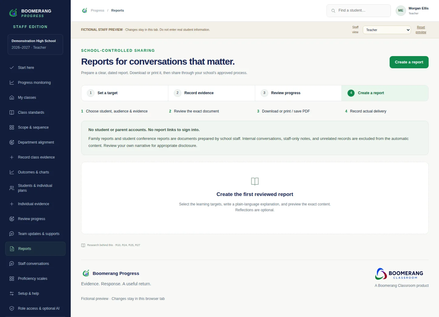Click the Staff conversations speech bubble icon
The height and width of the screenshot is (317, 439).
click(x=12, y=264)
